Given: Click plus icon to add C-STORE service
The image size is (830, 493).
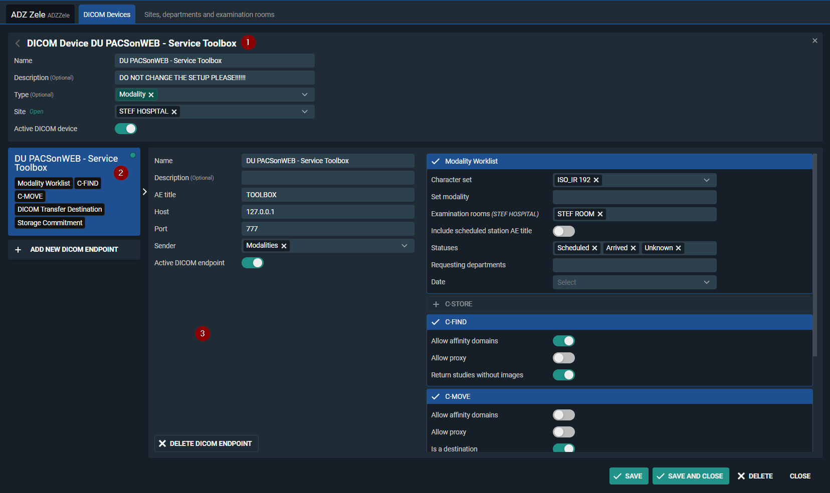Looking at the screenshot, I should point(436,304).
